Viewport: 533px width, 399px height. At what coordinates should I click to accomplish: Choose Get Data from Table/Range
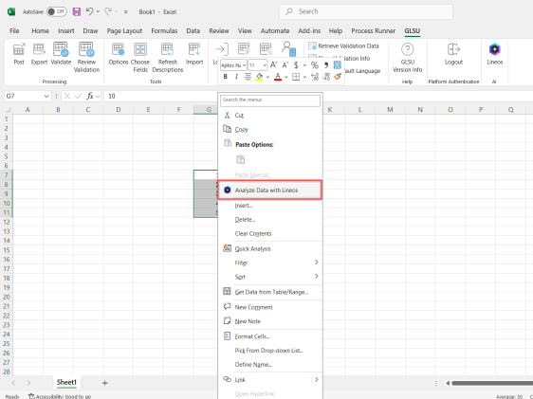point(270,292)
